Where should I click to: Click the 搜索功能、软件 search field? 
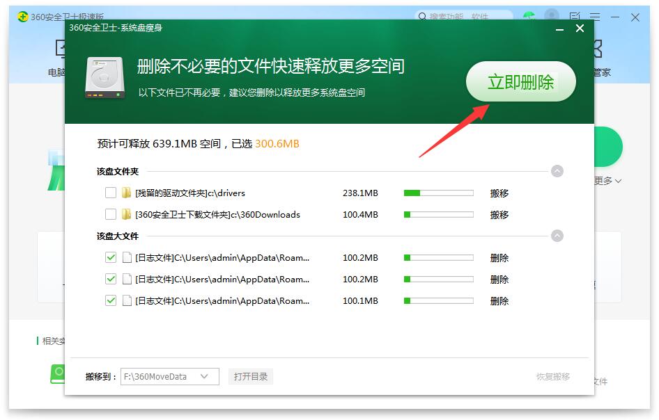pyautogui.click(x=464, y=17)
